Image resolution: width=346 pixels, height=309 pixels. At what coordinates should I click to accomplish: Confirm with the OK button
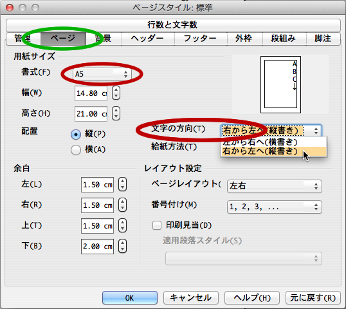[130, 298]
